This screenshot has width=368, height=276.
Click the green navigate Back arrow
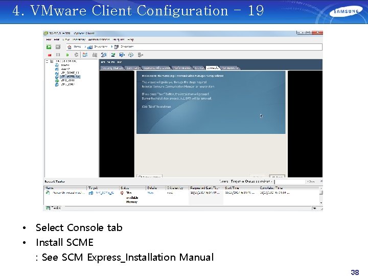point(49,47)
